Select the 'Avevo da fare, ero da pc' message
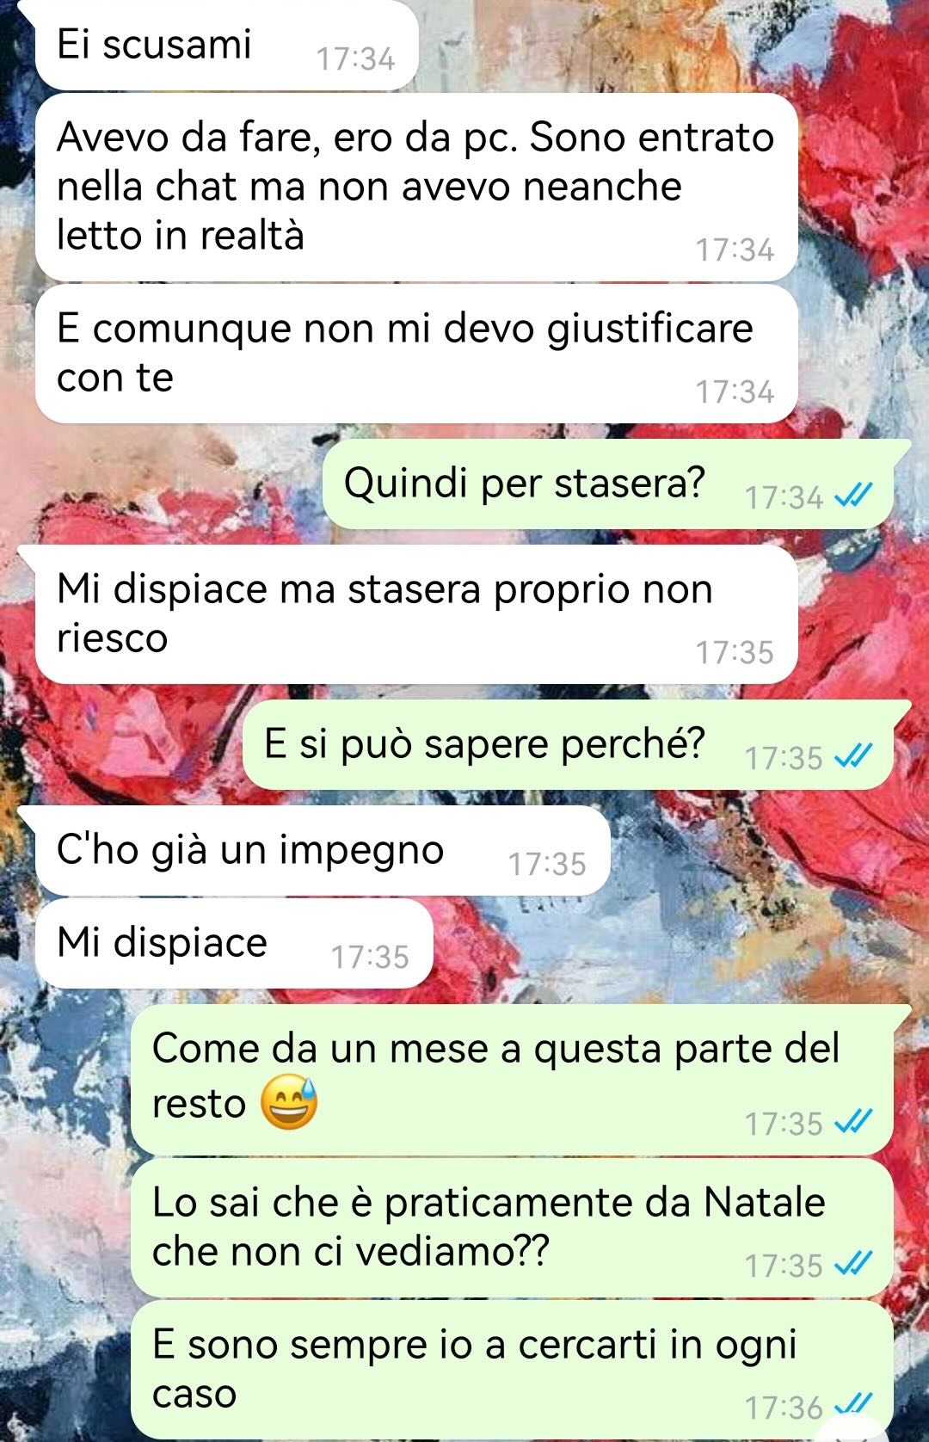This screenshot has width=929, height=1442. [x=416, y=188]
